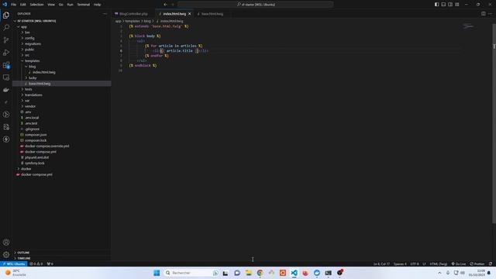Open Go menu

pos(60,5)
